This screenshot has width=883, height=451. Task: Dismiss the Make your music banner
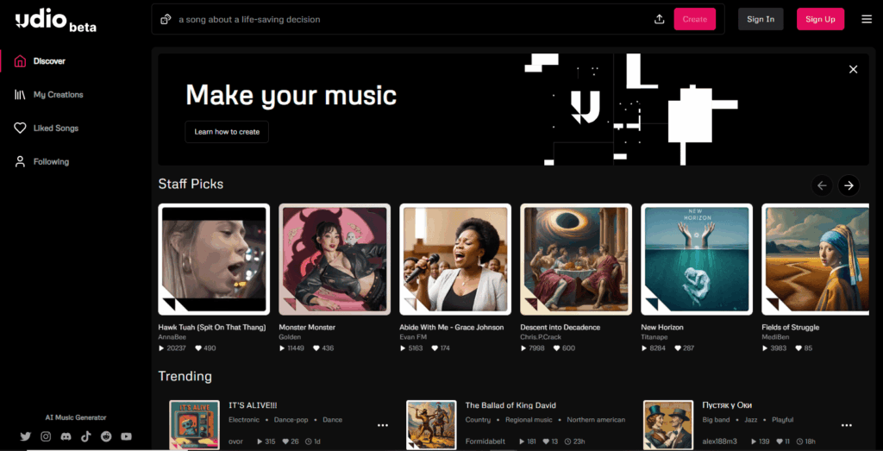pyautogui.click(x=853, y=69)
